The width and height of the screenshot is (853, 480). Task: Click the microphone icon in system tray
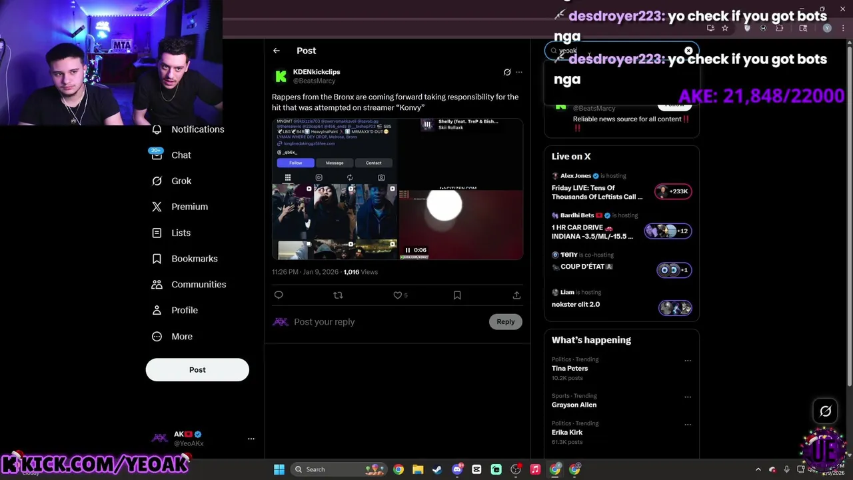tap(787, 469)
